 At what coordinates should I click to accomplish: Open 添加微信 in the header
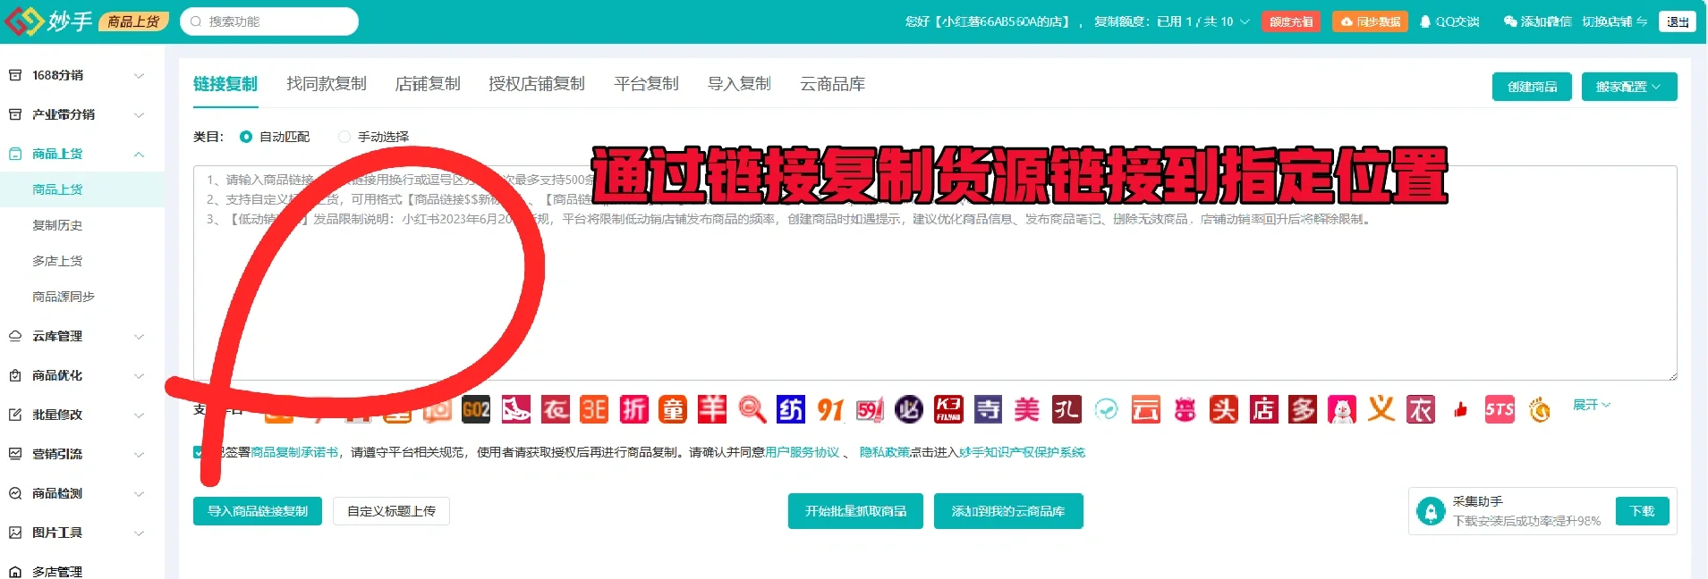[1537, 21]
